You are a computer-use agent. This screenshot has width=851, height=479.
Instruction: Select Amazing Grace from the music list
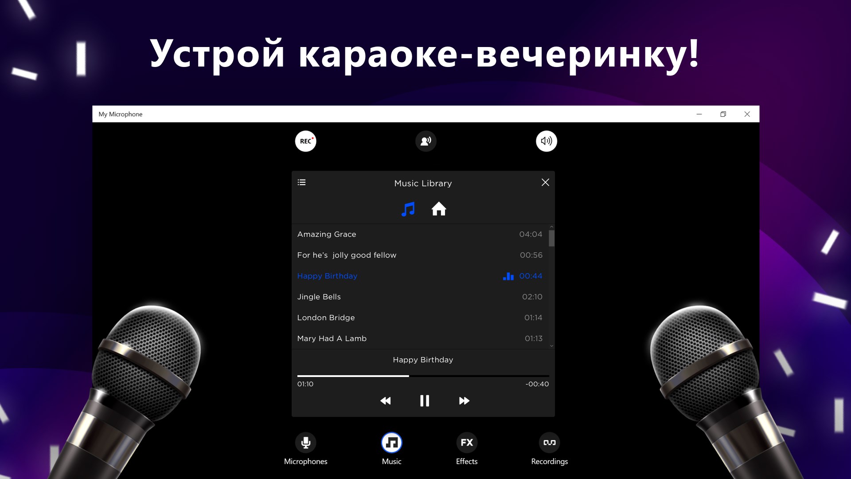point(327,234)
